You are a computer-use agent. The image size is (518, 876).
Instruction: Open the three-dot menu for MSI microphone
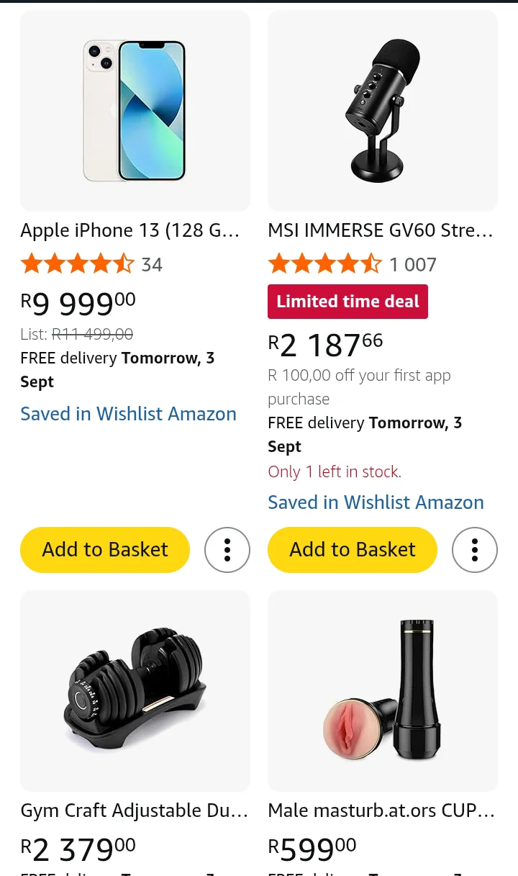coord(475,550)
